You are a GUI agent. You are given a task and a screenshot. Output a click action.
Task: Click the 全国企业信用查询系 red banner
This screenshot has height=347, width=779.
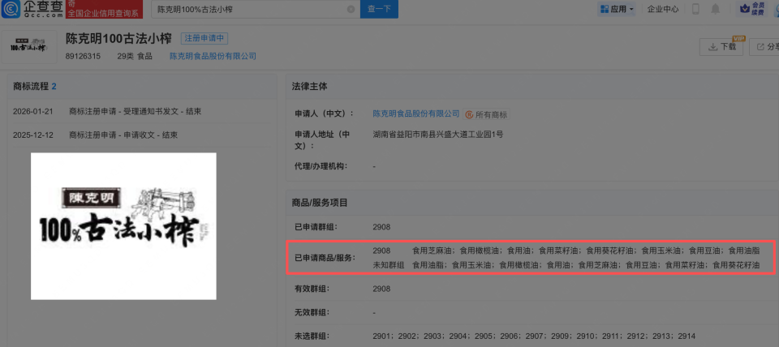click(x=104, y=9)
